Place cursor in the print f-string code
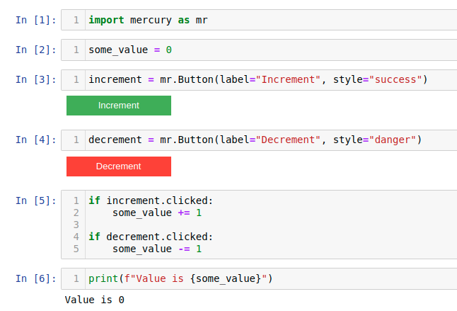The image size is (457, 311). 180,278
